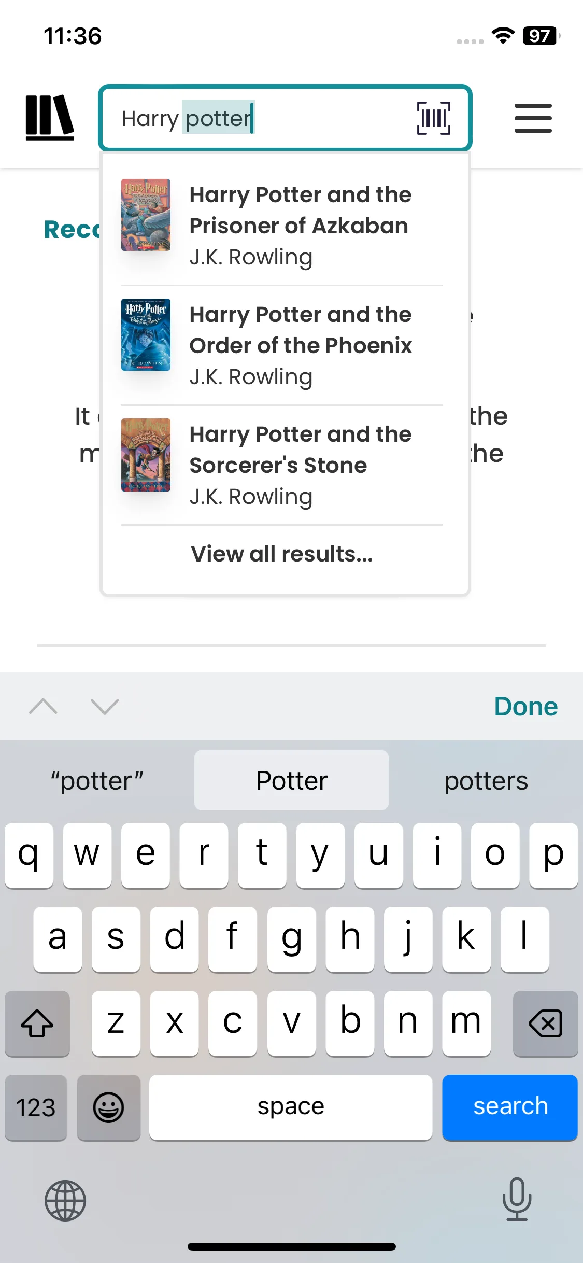This screenshot has height=1263, width=583.
Task: Tap Done above the keyboard
Action: (525, 706)
